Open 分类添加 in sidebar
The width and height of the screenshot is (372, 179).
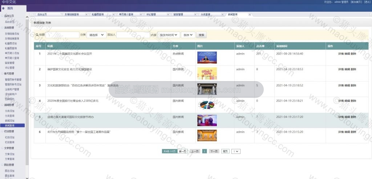tap(9, 111)
